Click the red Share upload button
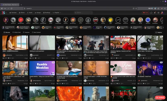 point(146,13)
